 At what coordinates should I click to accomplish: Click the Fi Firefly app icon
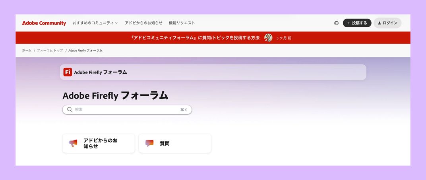[x=68, y=72]
